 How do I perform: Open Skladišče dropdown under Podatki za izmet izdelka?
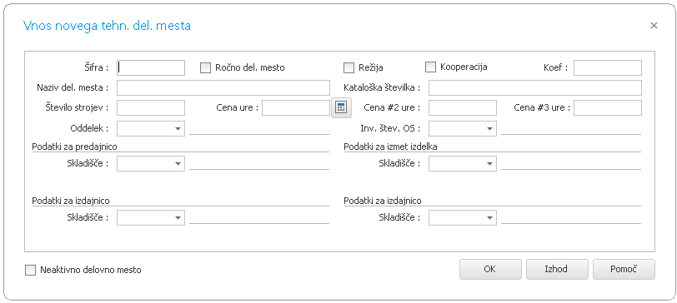point(463,163)
